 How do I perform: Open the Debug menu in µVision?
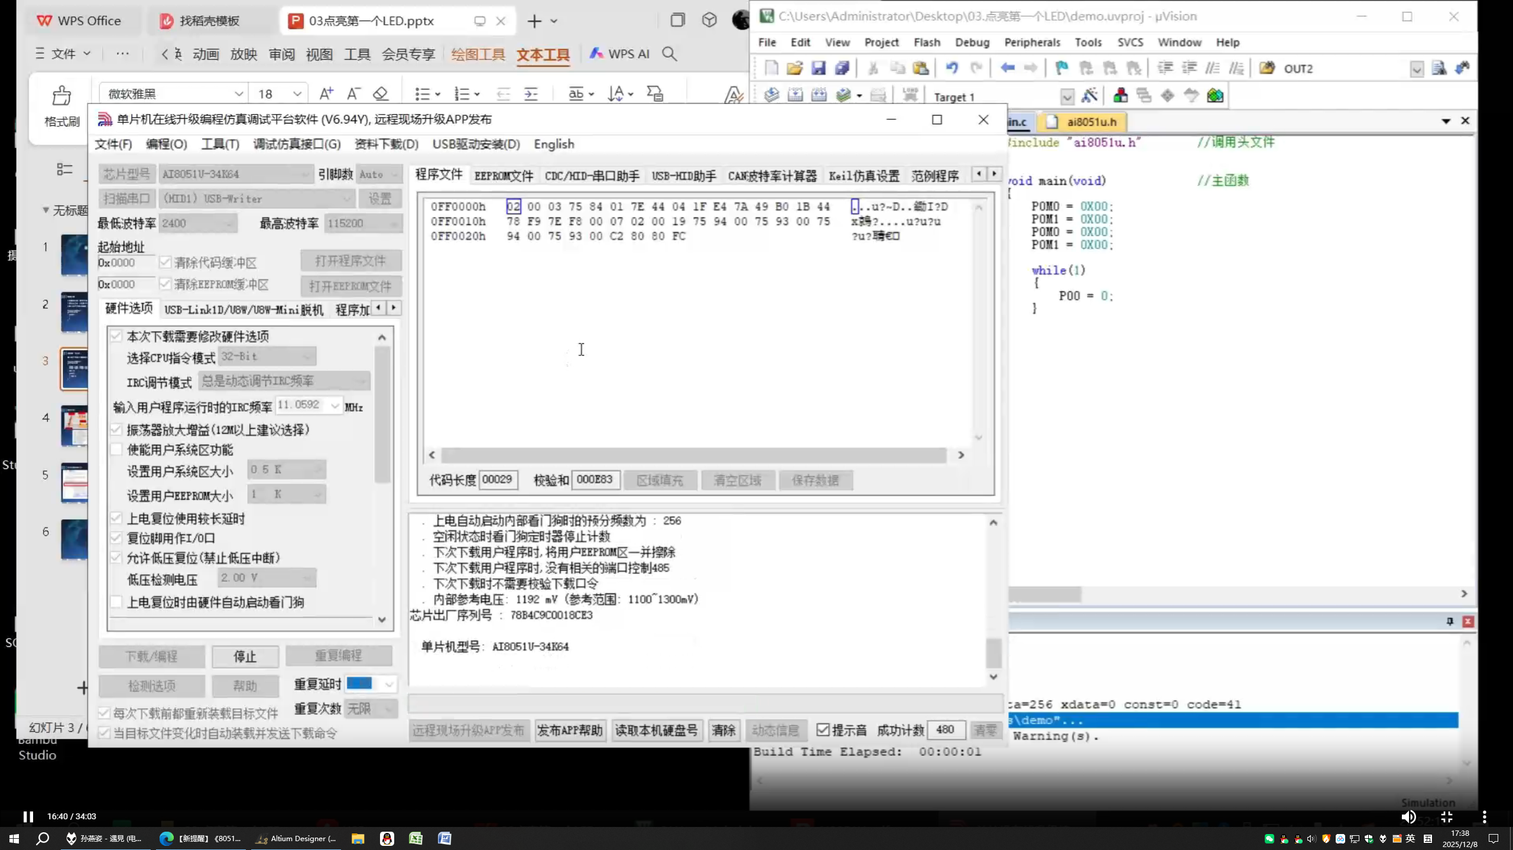[972, 42]
